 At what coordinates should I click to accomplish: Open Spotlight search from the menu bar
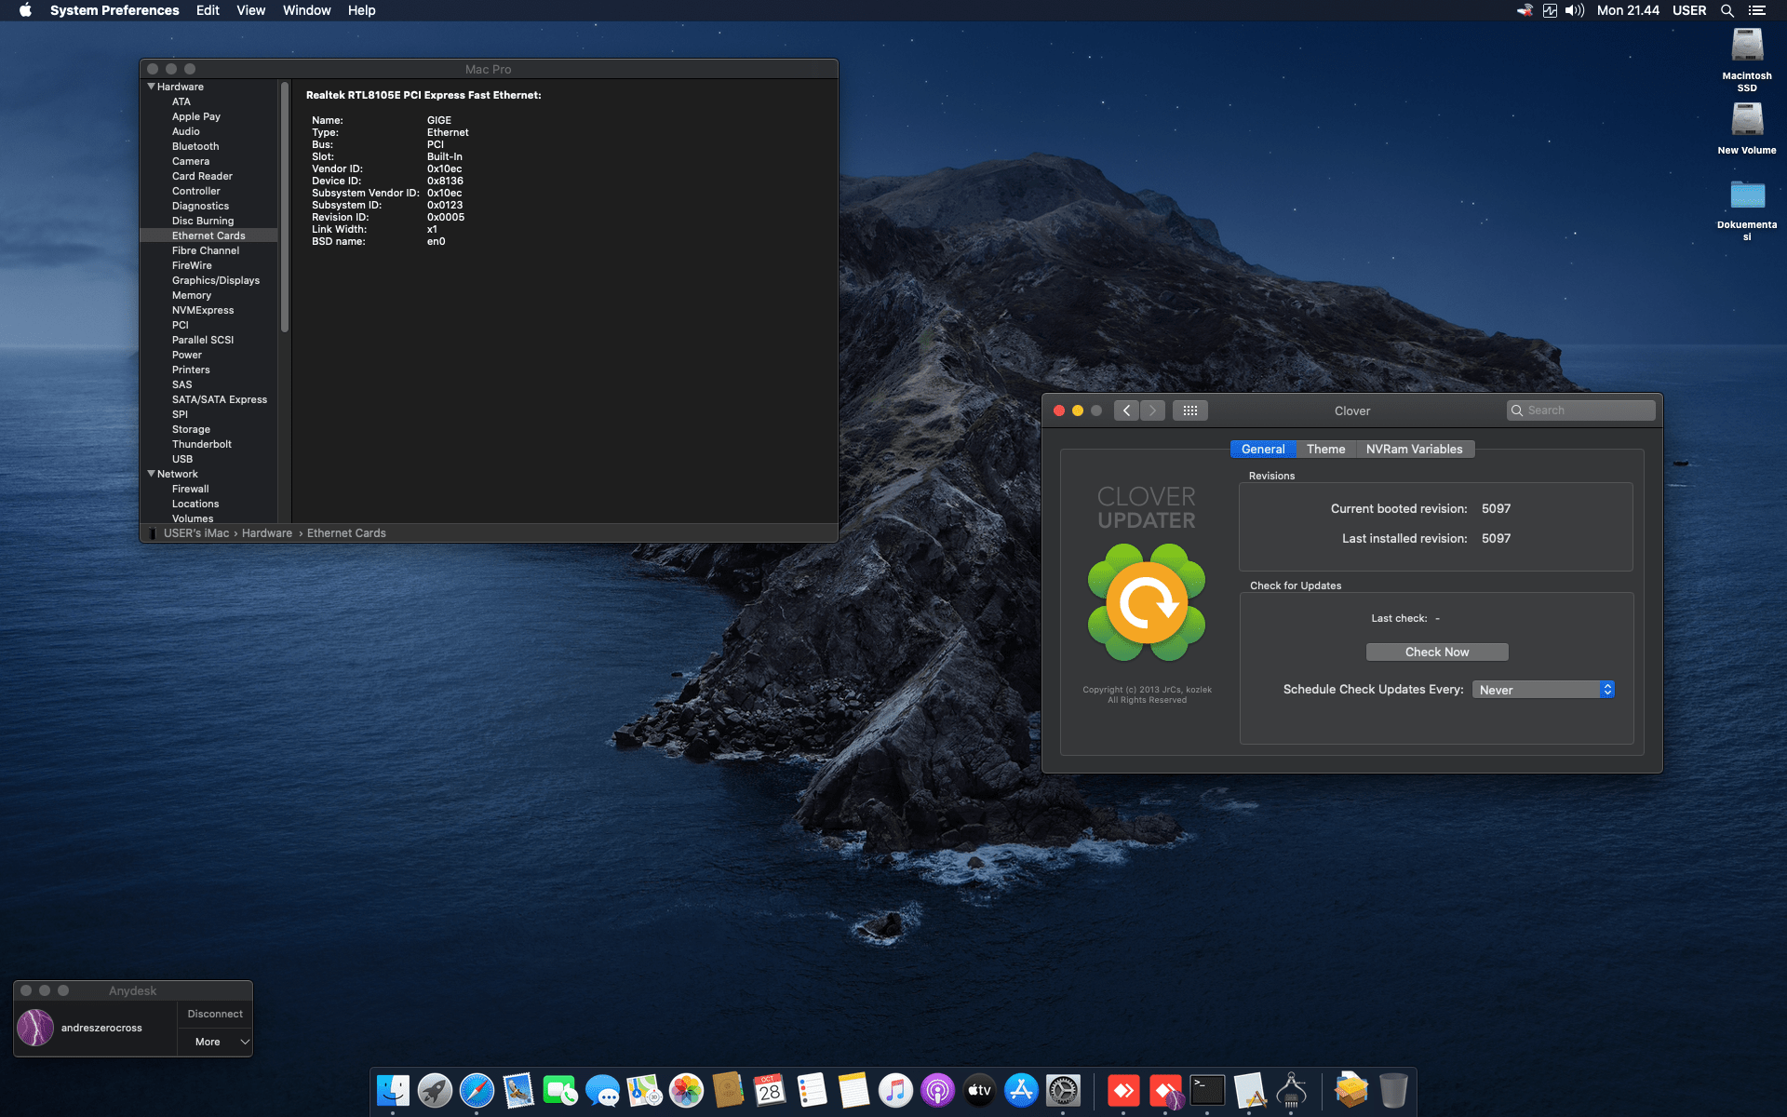pos(1727,10)
